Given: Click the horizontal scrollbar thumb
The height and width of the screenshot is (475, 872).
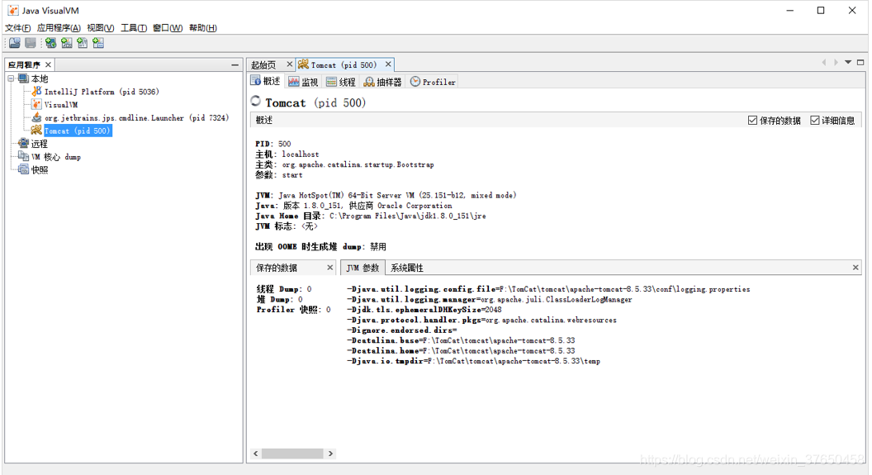Looking at the screenshot, I should tap(292, 454).
